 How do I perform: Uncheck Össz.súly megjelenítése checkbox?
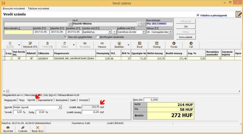[x=66, y=37]
